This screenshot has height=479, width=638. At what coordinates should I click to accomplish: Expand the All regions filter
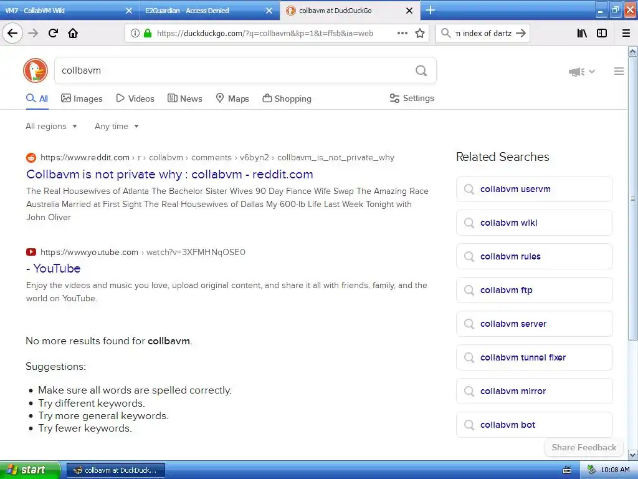(x=51, y=126)
